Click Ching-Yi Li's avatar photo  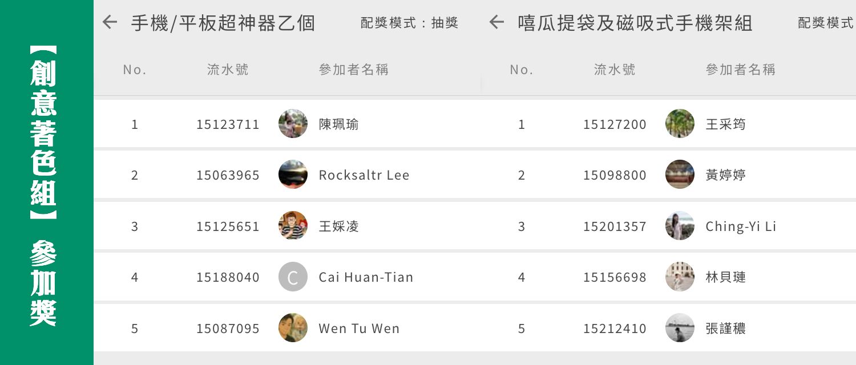click(x=680, y=226)
